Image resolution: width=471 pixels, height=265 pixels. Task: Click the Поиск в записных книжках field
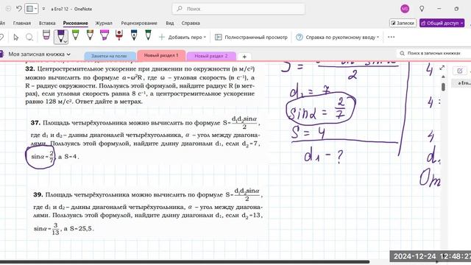[433, 53]
